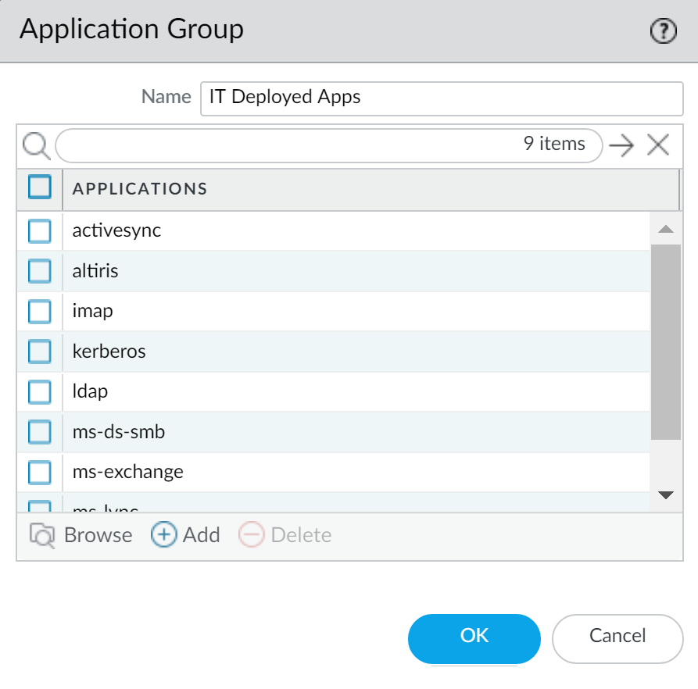
Task: Check the activesync checkbox
Action: tap(40, 231)
